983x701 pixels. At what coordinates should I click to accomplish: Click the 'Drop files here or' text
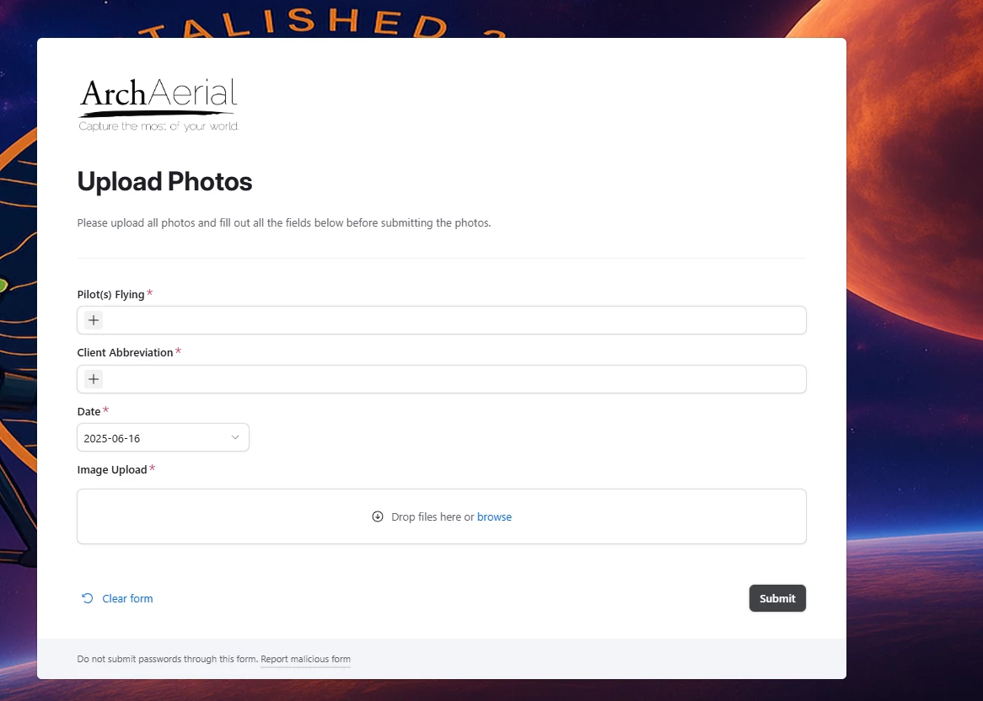click(x=432, y=516)
